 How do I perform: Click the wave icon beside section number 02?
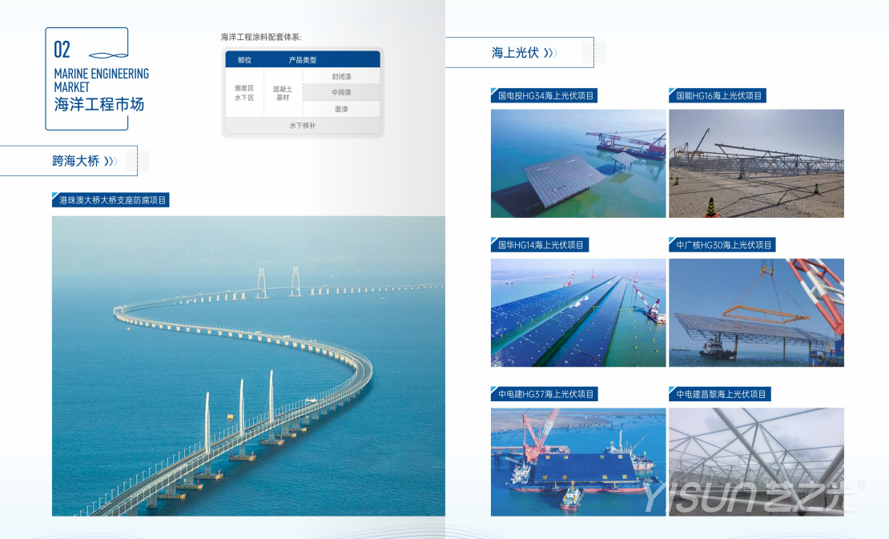(x=108, y=54)
